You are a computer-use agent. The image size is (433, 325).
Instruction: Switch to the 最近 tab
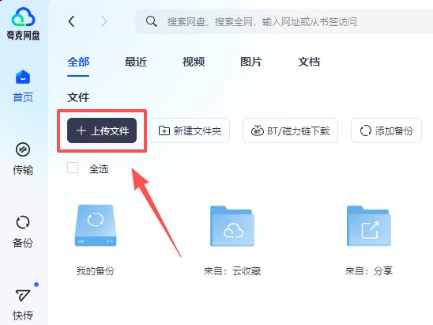pyautogui.click(x=136, y=62)
